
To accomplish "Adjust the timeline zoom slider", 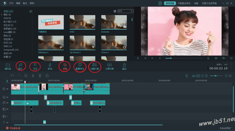I will click(216, 76).
